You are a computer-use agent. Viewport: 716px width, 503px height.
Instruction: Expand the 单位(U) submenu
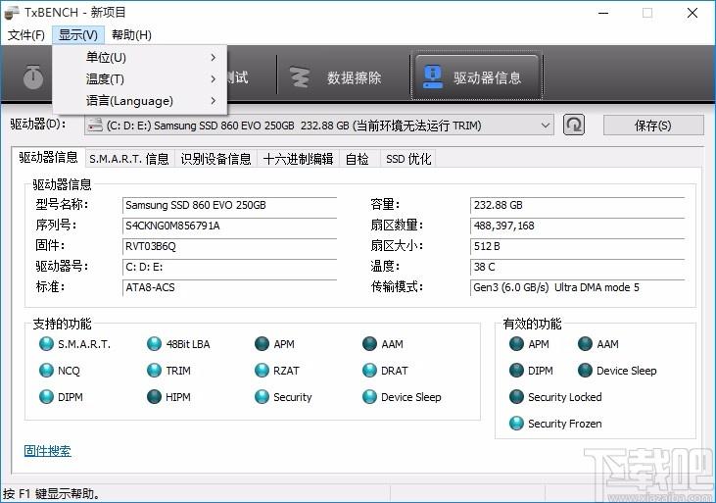[140, 57]
